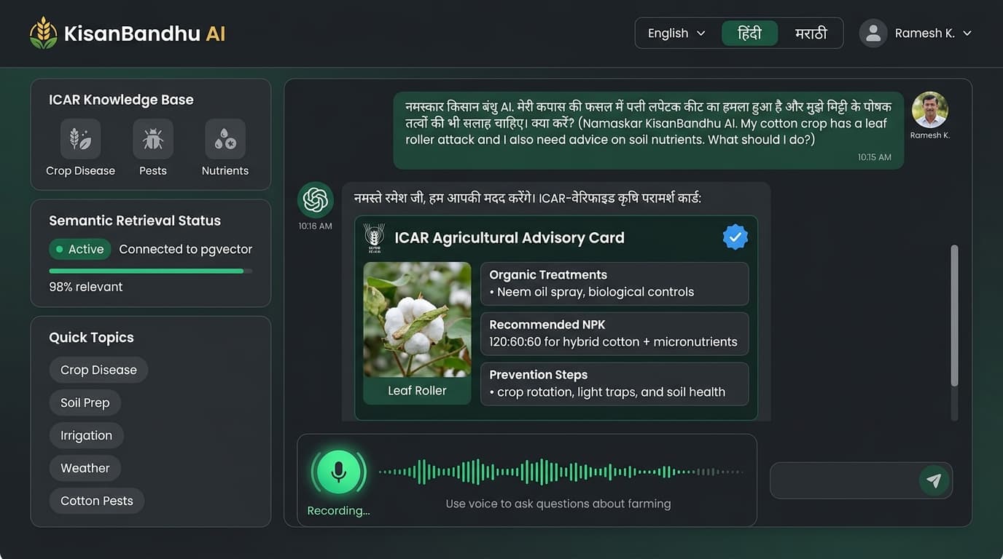Image resolution: width=1003 pixels, height=559 pixels.
Task: Open the Nutrients knowledge base icon
Action: pos(225,138)
